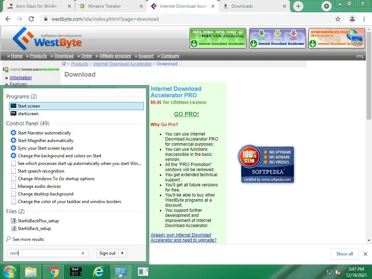The image size is (372, 279).
Task: Select the startscreen program result
Action: [76, 114]
